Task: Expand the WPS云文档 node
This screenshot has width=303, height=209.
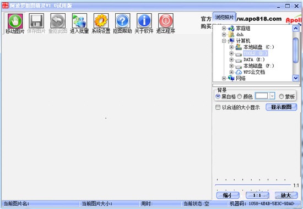Action: click(x=231, y=72)
